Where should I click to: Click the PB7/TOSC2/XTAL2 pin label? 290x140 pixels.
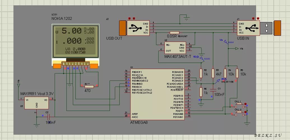(x=142, y=93)
